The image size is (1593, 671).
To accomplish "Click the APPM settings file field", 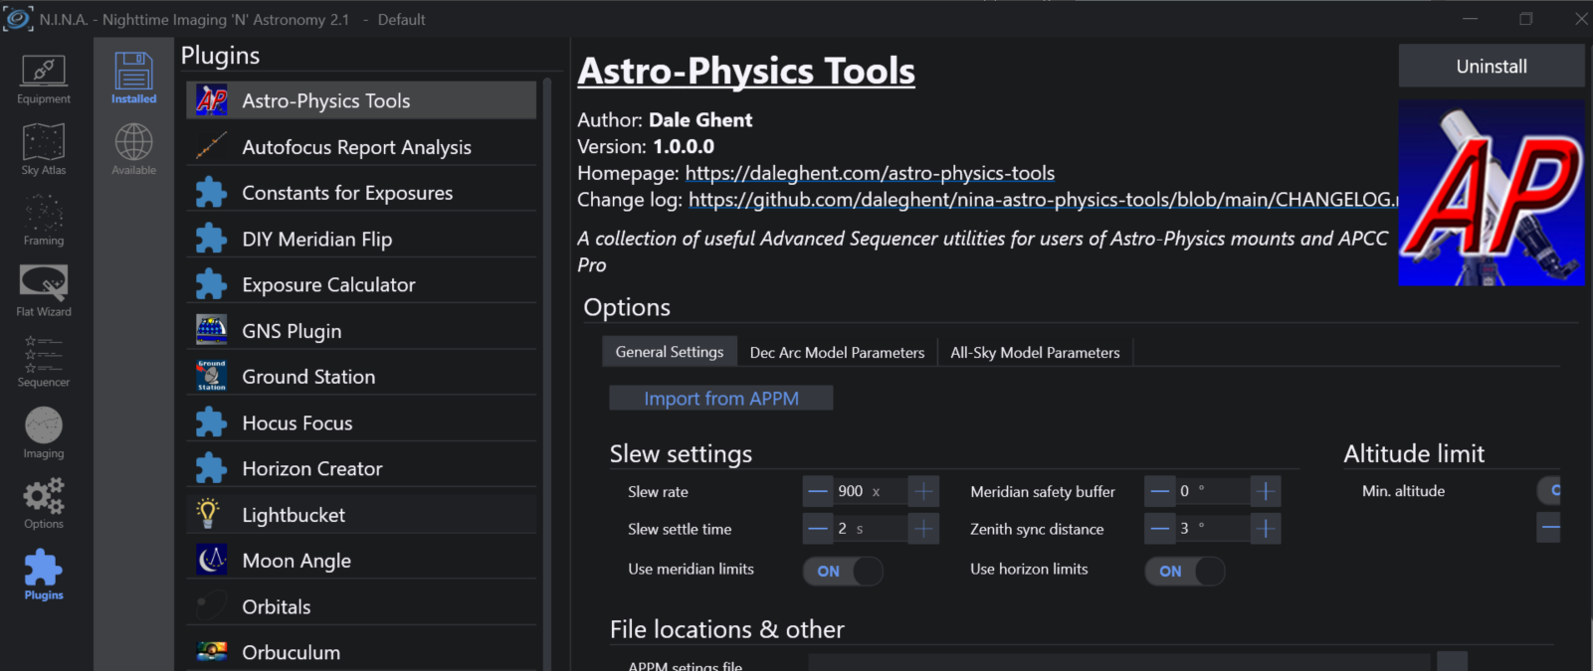I will pos(1119,663).
